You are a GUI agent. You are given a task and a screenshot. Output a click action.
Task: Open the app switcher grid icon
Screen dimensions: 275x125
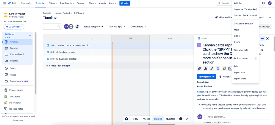[5, 3]
